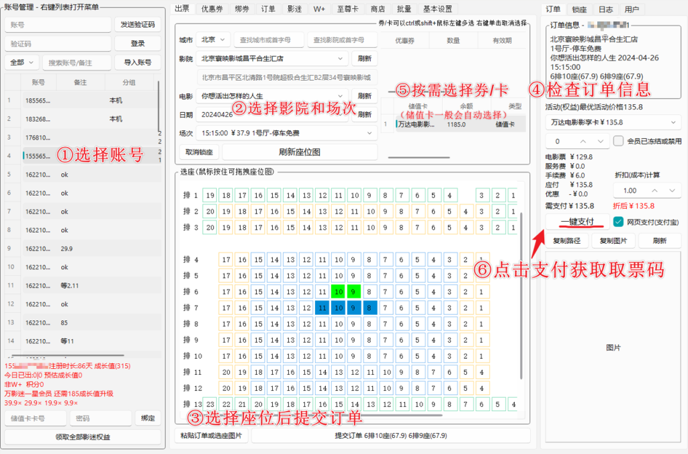Open the 城市 dropdown showing 北京

(214, 40)
